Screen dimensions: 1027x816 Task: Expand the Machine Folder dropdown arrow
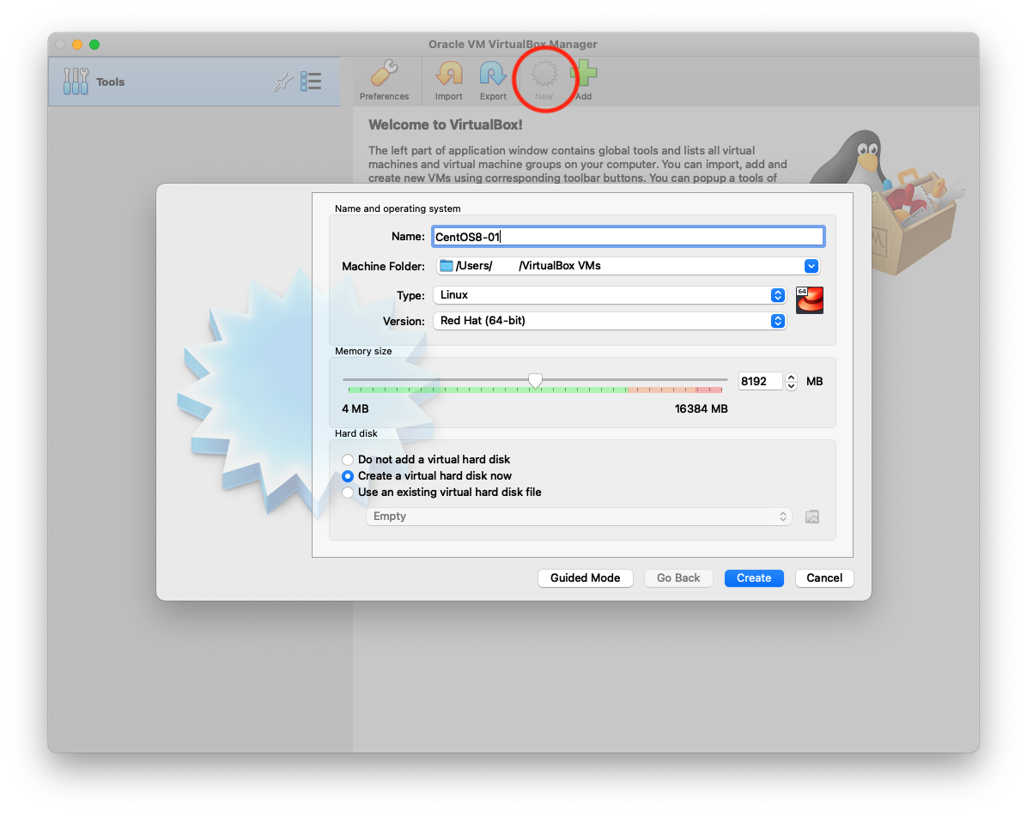811,266
